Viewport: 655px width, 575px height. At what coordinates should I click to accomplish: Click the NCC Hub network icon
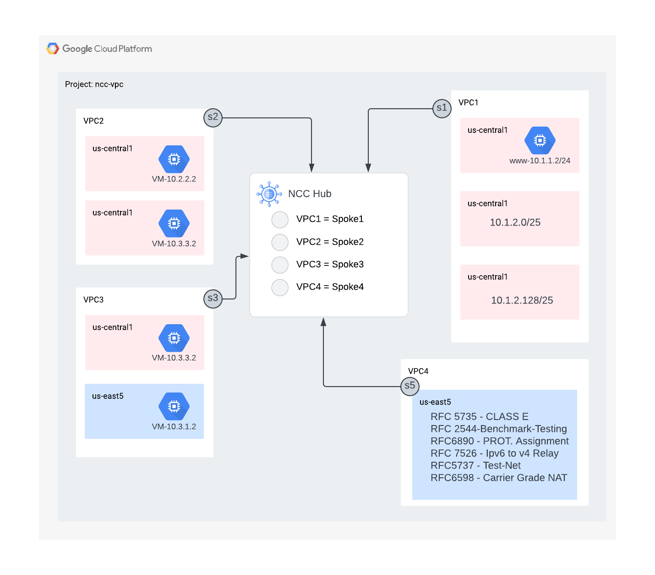[x=269, y=194]
